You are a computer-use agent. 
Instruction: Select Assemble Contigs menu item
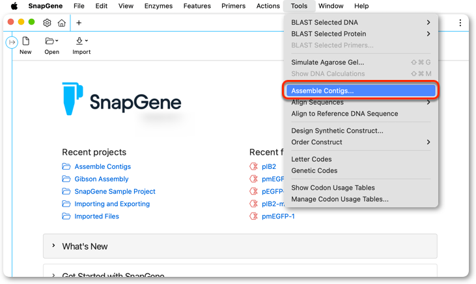361,90
